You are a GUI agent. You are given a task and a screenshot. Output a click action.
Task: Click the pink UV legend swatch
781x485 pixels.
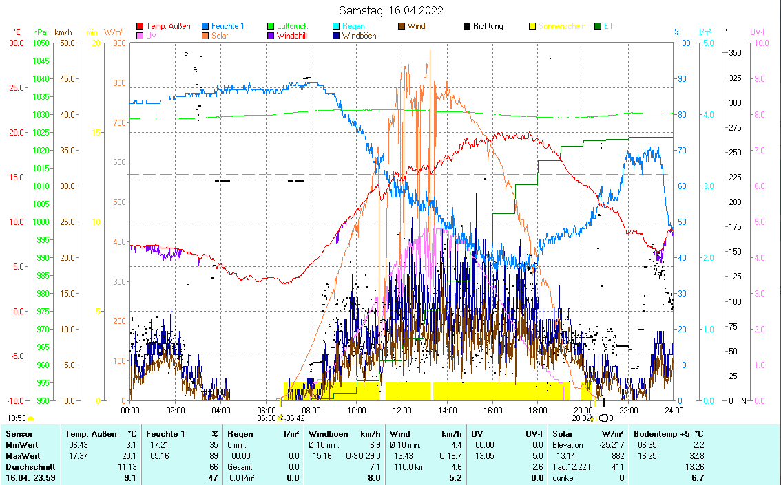[140, 36]
